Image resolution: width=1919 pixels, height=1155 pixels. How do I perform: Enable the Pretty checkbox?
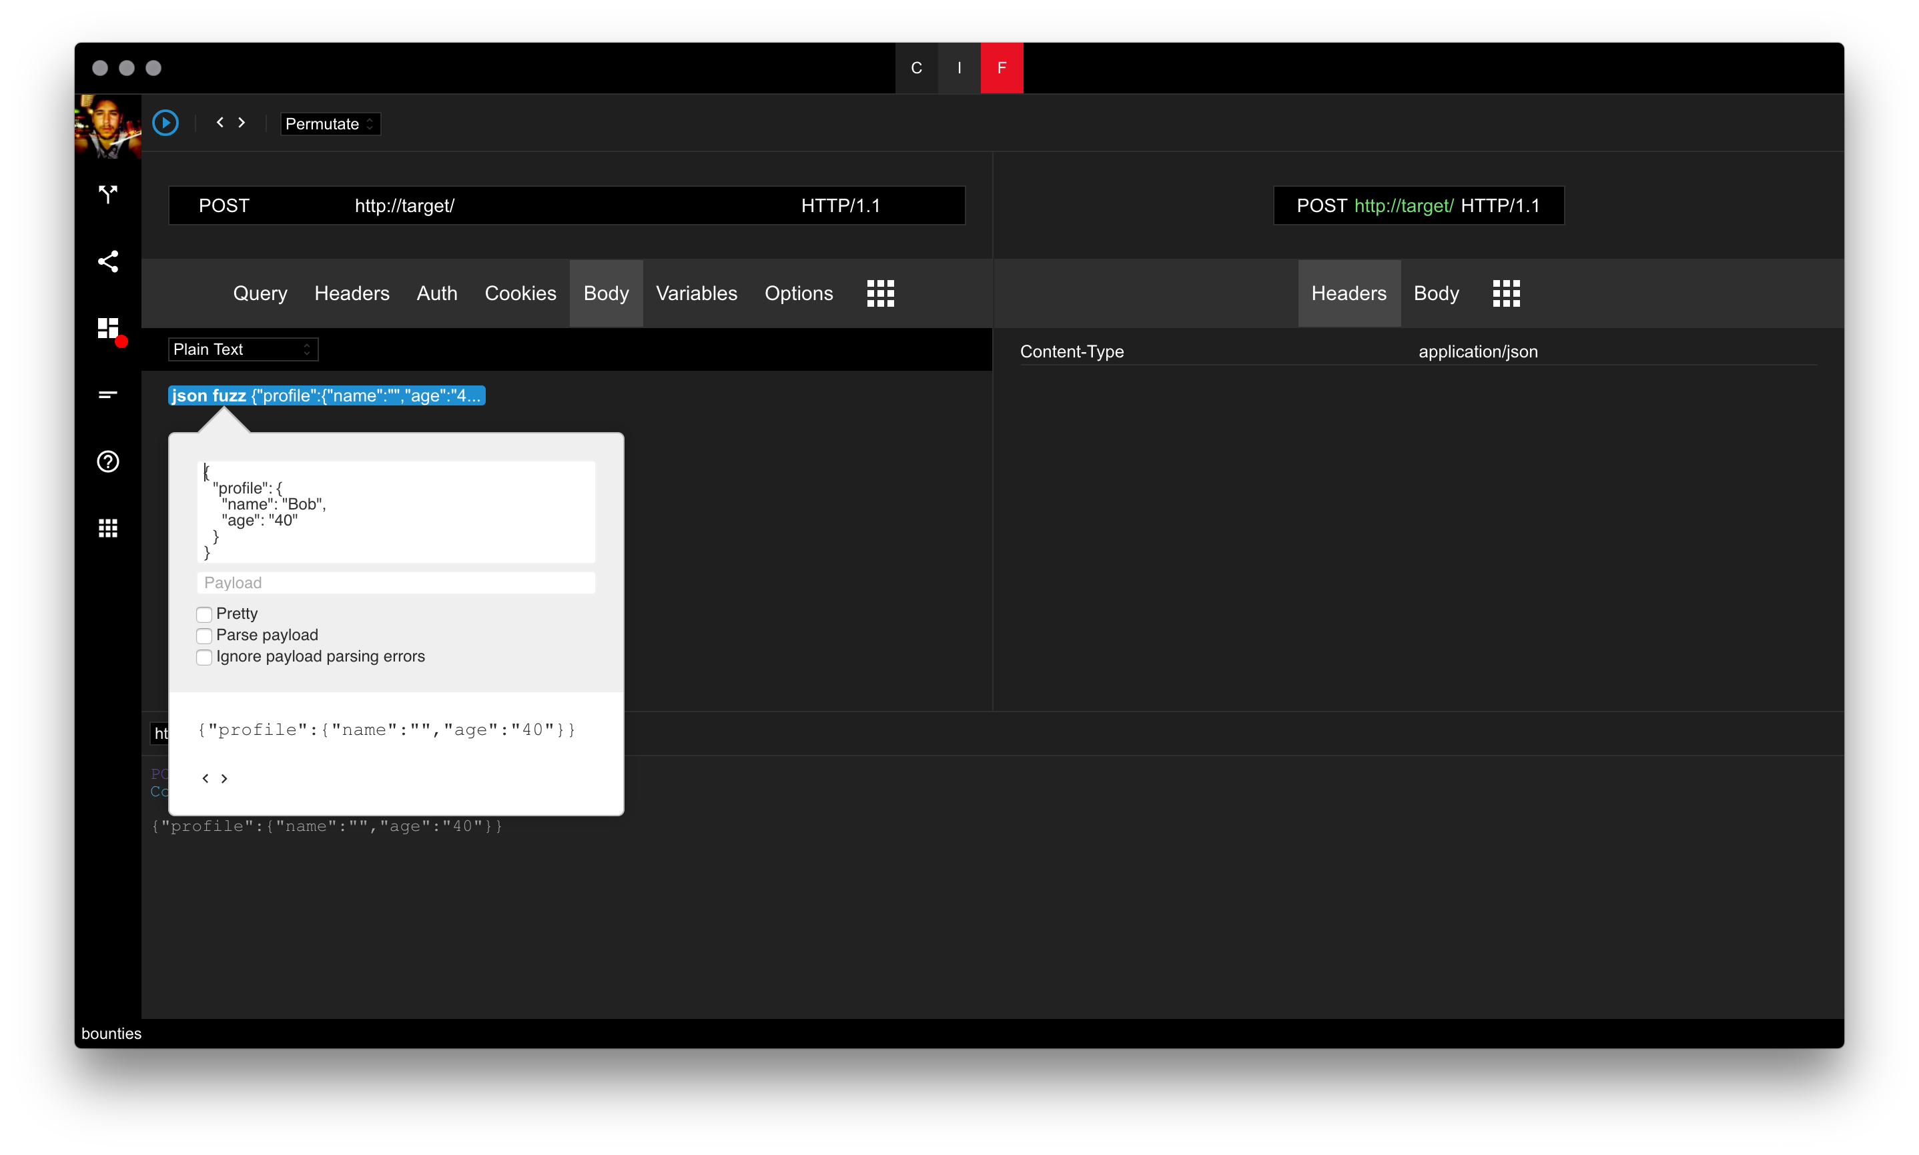(204, 614)
